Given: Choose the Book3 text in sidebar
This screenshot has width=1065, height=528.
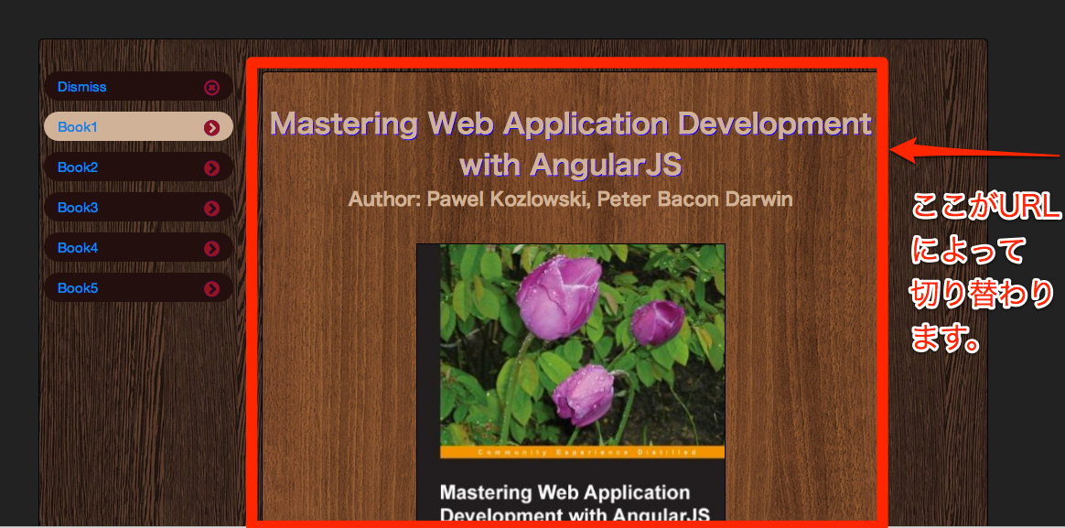Looking at the screenshot, I should click(x=77, y=208).
